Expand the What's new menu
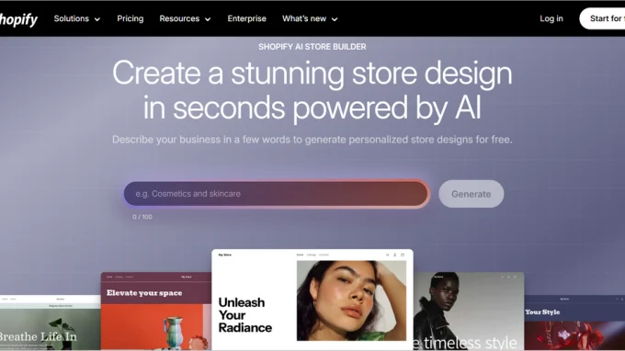Screen dimensions: 625x351 pyautogui.click(x=310, y=18)
